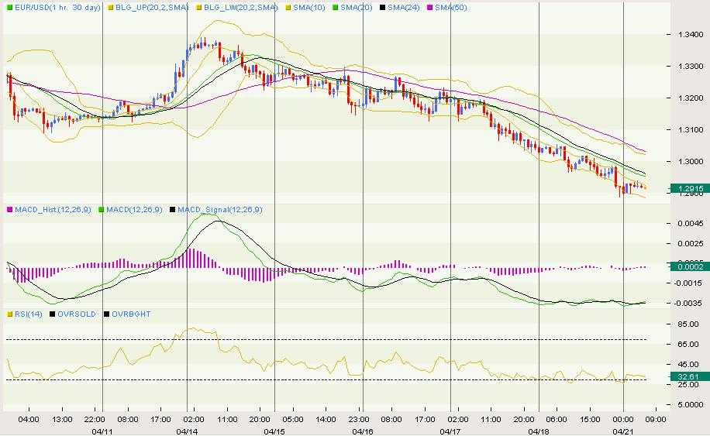
Task: Click the OVRSOLD black legend swatch
Action: (53, 314)
